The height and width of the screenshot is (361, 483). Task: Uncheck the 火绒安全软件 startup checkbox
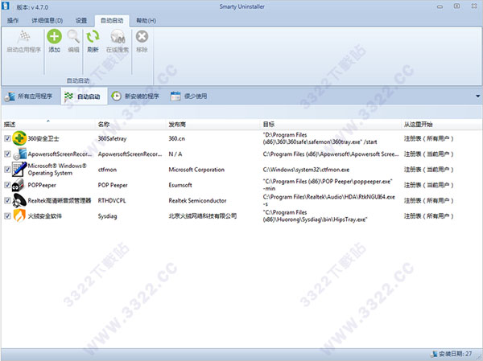coord(7,215)
